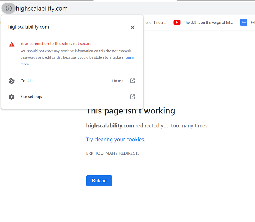
Task: Close the site information popup
Action: (132, 27)
